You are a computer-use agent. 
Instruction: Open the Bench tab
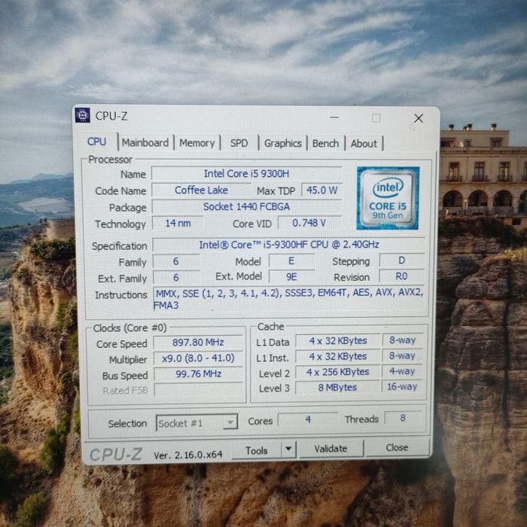coord(325,144)
